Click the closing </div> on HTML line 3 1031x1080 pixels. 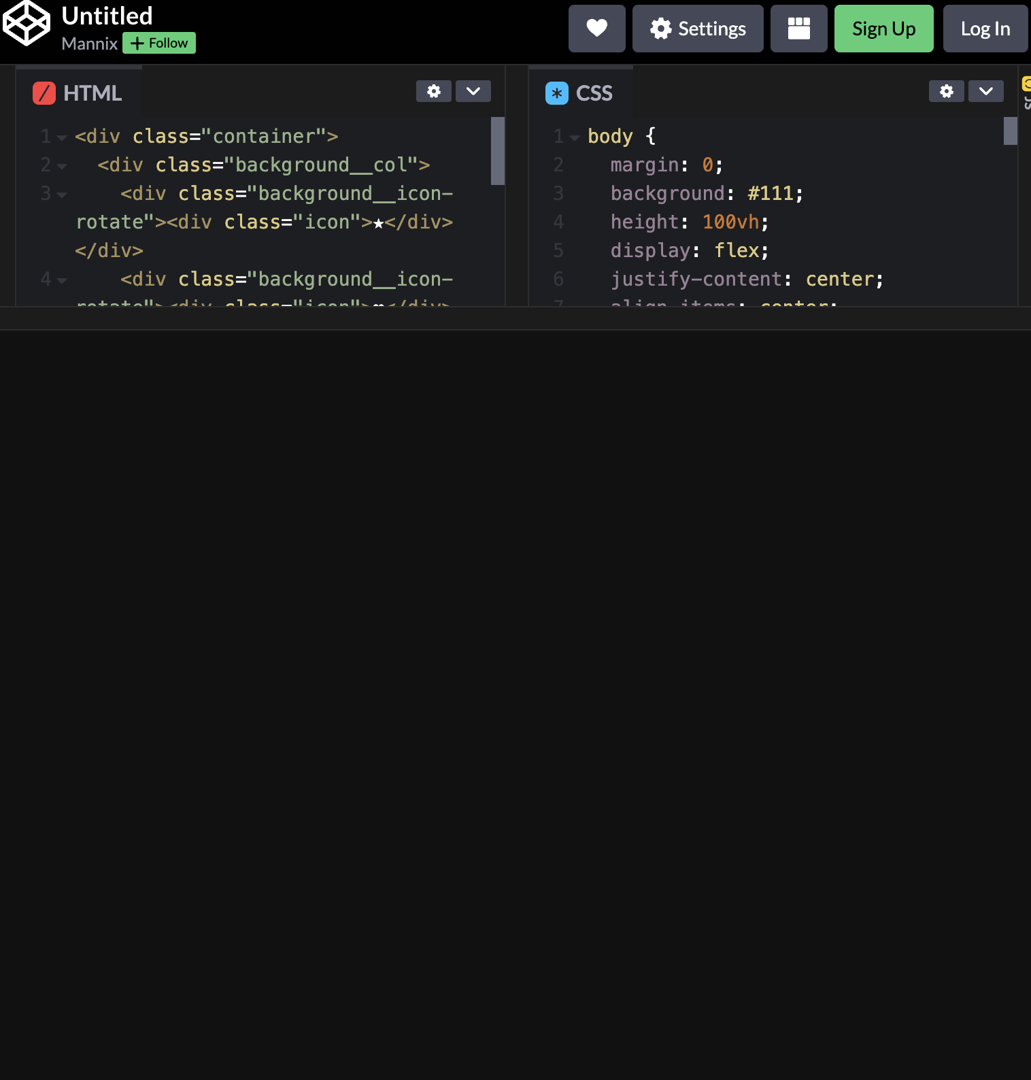pyautogui.click(x=109, y=250)
